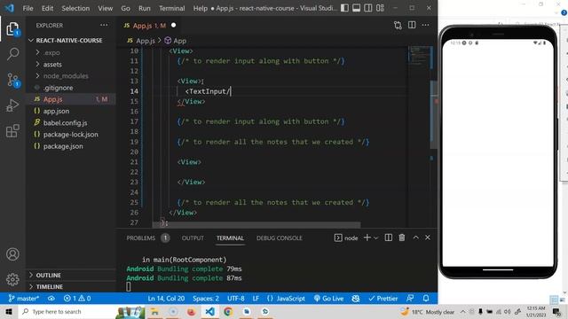
Task: Click the feedback icon in status bar
Action: [x=410, y=299]
